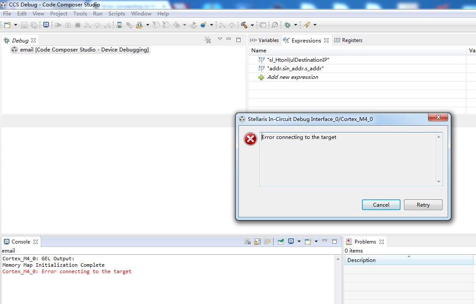Open the Build hammer dropdown arrow
The width and height of the screenshot is (476, 304).
tap(252, 25)
